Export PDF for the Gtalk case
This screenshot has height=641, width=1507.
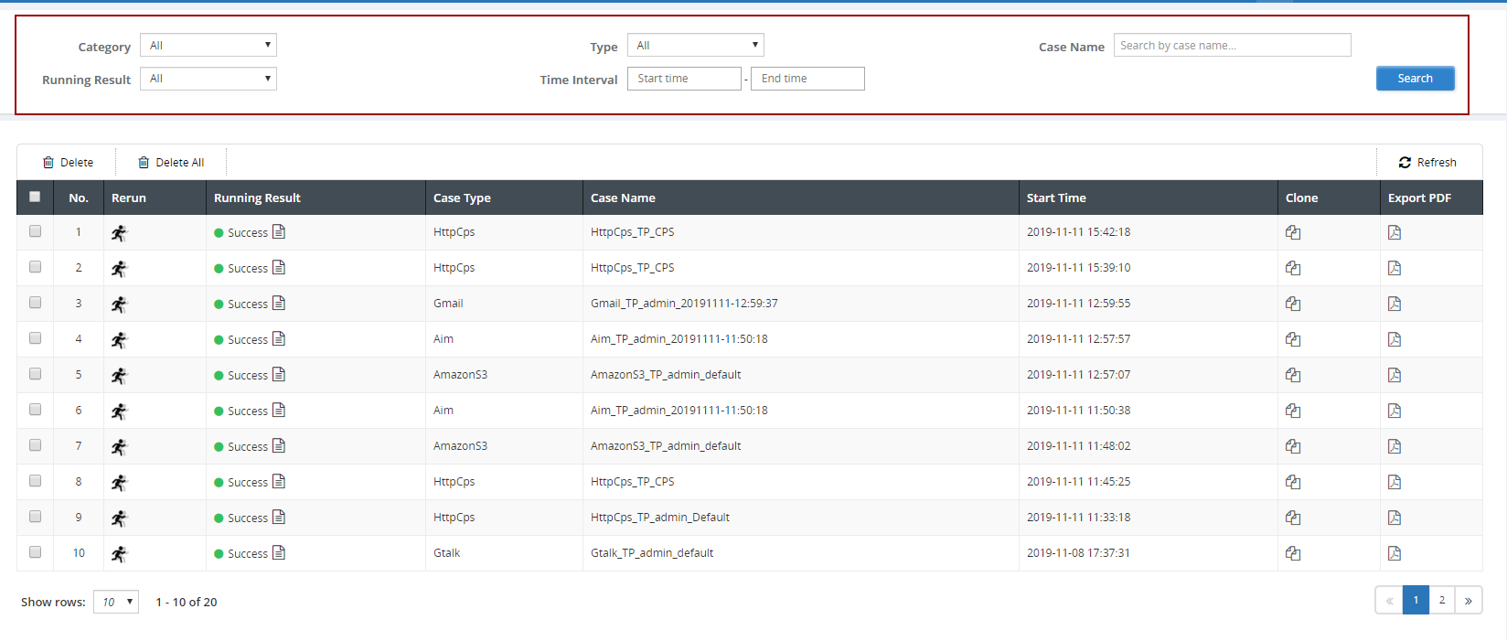click(1395, 553)
